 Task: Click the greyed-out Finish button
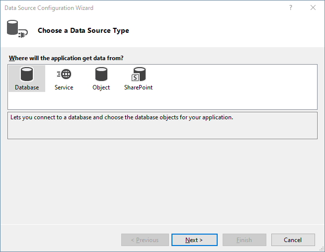[244, 240]
